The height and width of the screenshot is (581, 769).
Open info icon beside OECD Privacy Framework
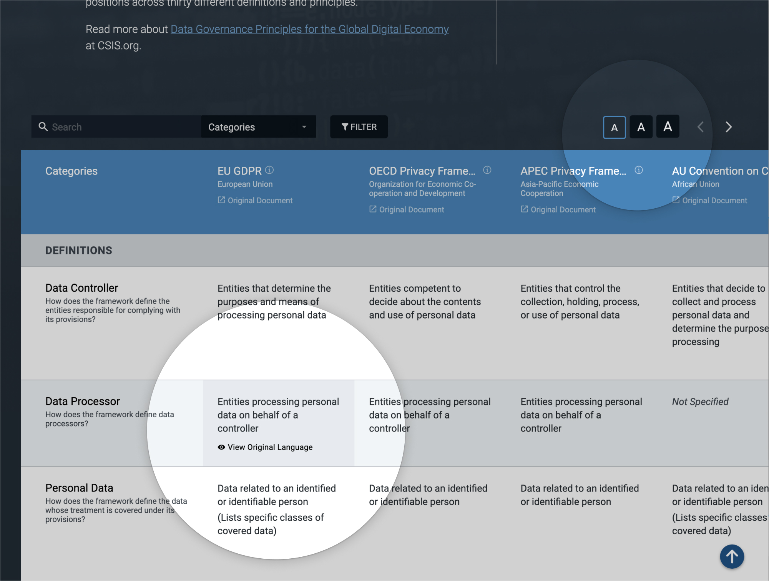click(487, 170)
